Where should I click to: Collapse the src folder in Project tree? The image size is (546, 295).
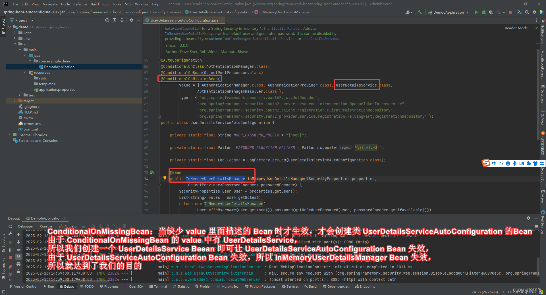(15, 44)
